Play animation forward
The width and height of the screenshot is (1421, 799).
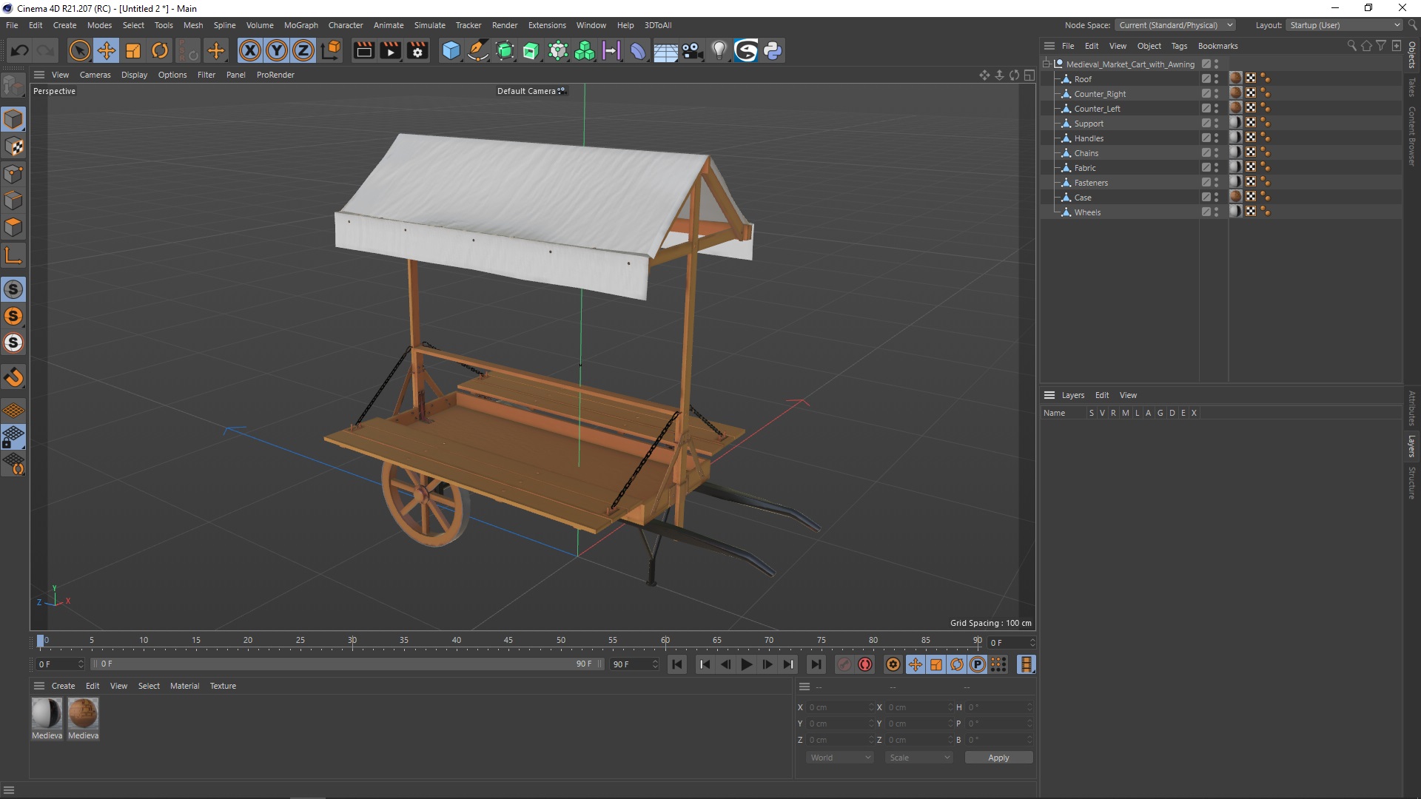(746, 664)
